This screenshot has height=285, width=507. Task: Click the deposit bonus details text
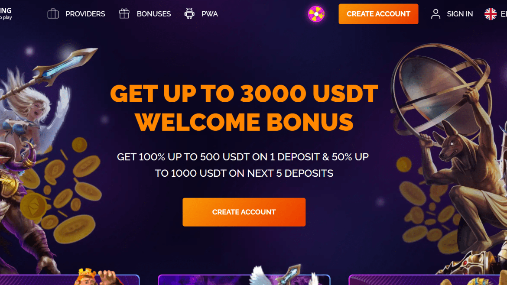point(243,165)
